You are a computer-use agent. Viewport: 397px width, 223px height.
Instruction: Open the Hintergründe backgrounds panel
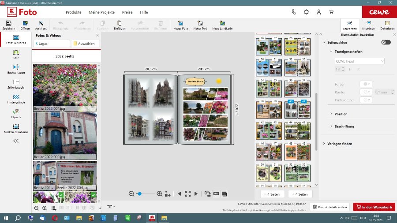[16, 99]
